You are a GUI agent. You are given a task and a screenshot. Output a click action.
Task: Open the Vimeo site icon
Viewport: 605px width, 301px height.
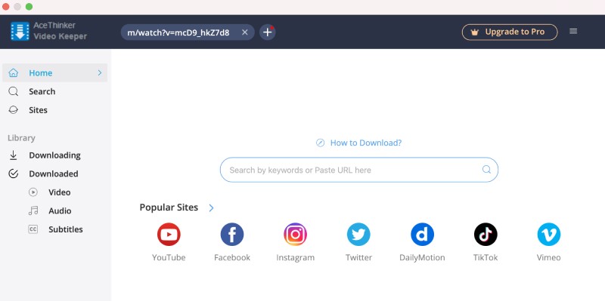click(x=549, y=234)
